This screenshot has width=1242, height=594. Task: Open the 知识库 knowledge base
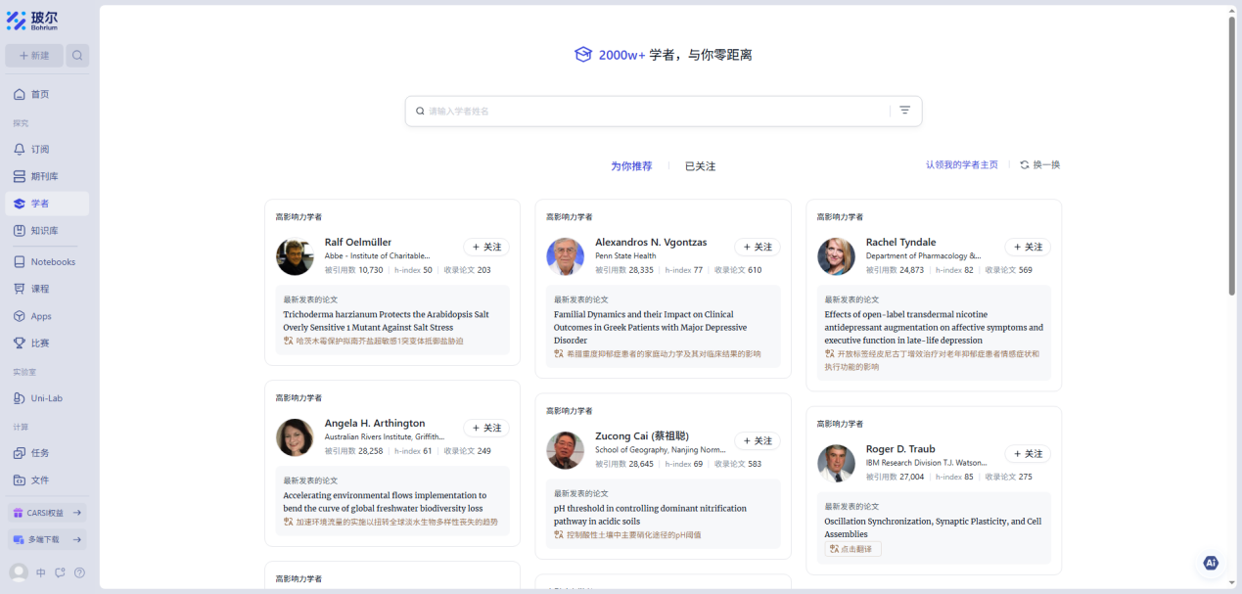pos(44,231)
